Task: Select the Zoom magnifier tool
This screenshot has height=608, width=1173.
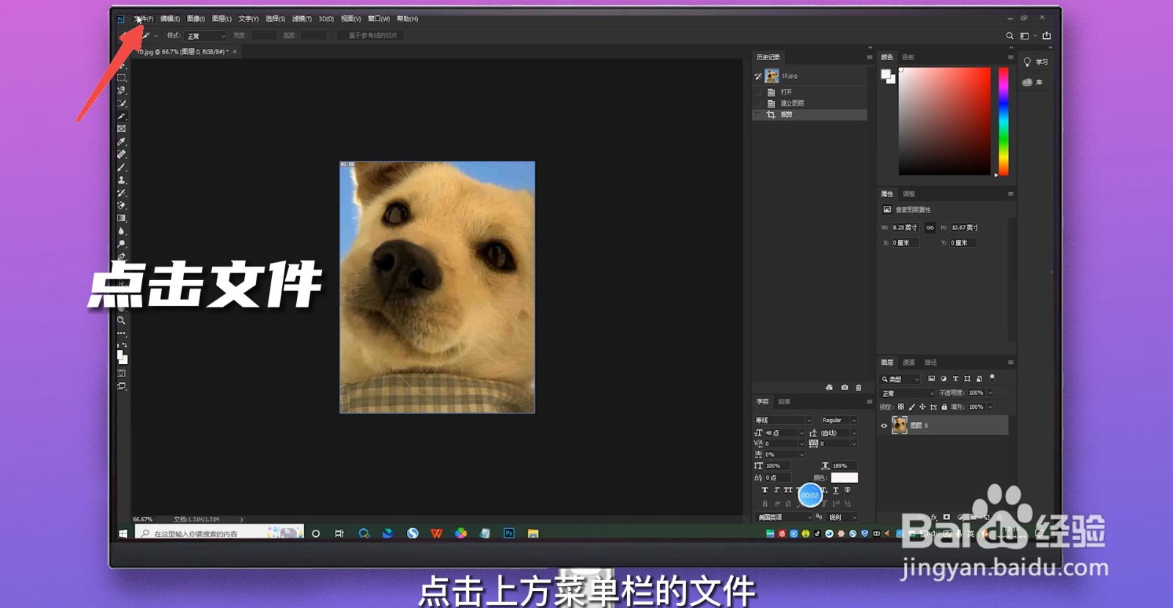Action: [122, 320]
